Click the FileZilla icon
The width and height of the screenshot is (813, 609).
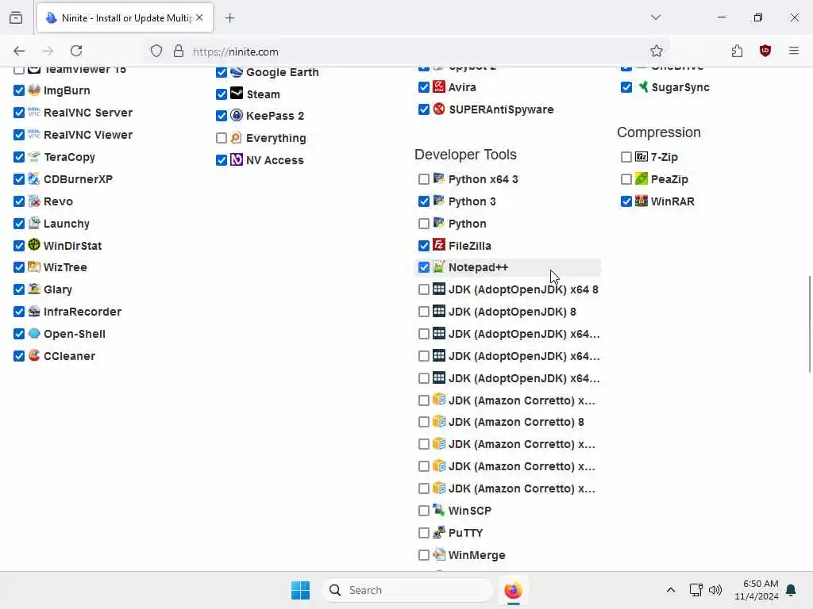[439, 245]
